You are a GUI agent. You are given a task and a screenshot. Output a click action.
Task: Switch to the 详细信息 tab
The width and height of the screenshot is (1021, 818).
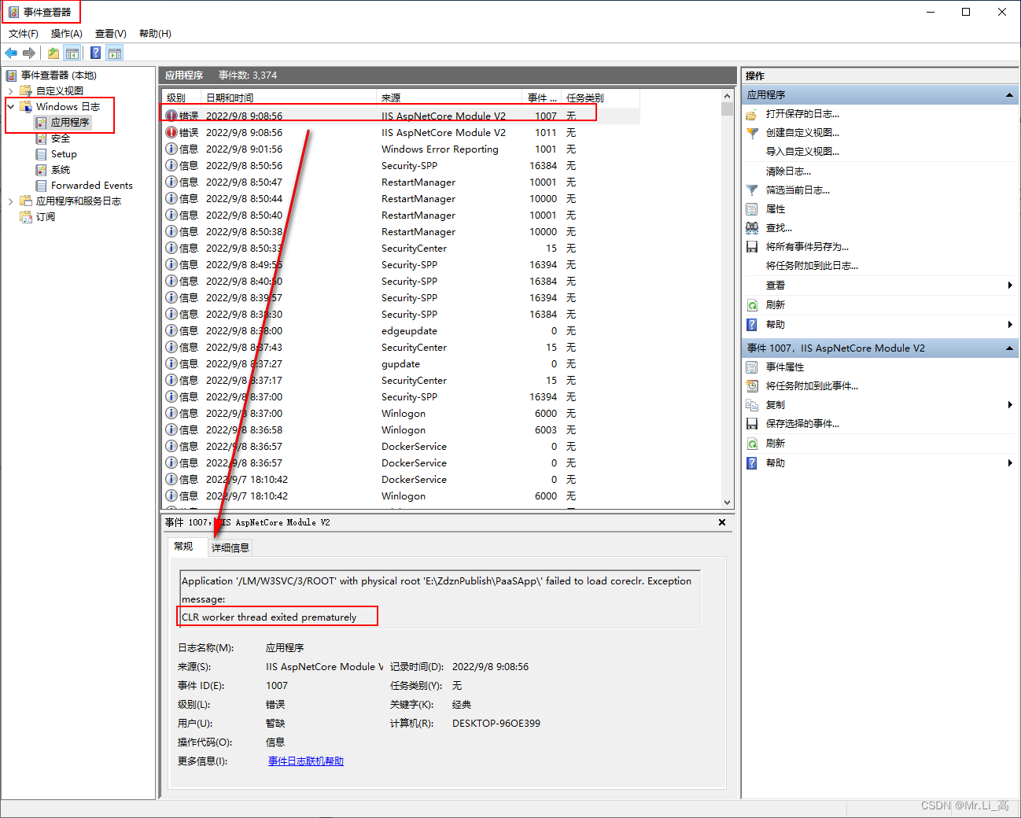(230, 548)
